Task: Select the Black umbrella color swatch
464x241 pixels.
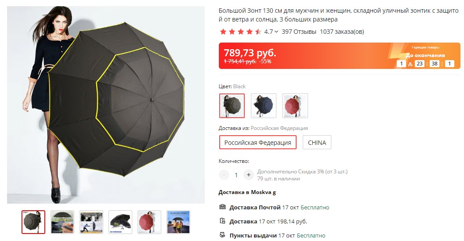Action: tap(232, 106)
